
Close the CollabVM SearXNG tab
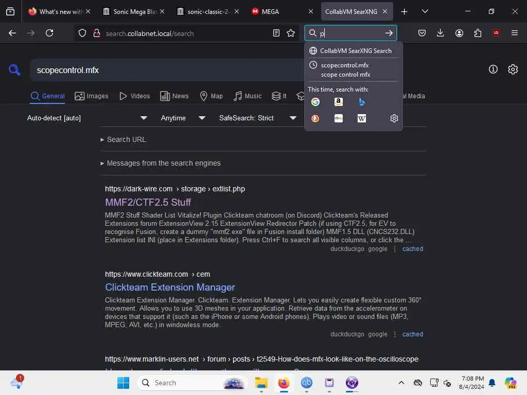pyautogui.click(x=385, y=11)
